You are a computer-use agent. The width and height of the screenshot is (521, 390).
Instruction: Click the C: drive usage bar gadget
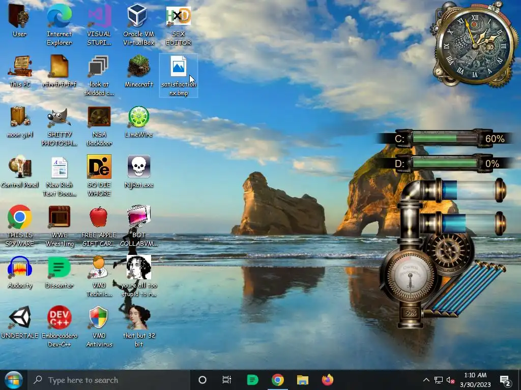[x=445, y=138]
